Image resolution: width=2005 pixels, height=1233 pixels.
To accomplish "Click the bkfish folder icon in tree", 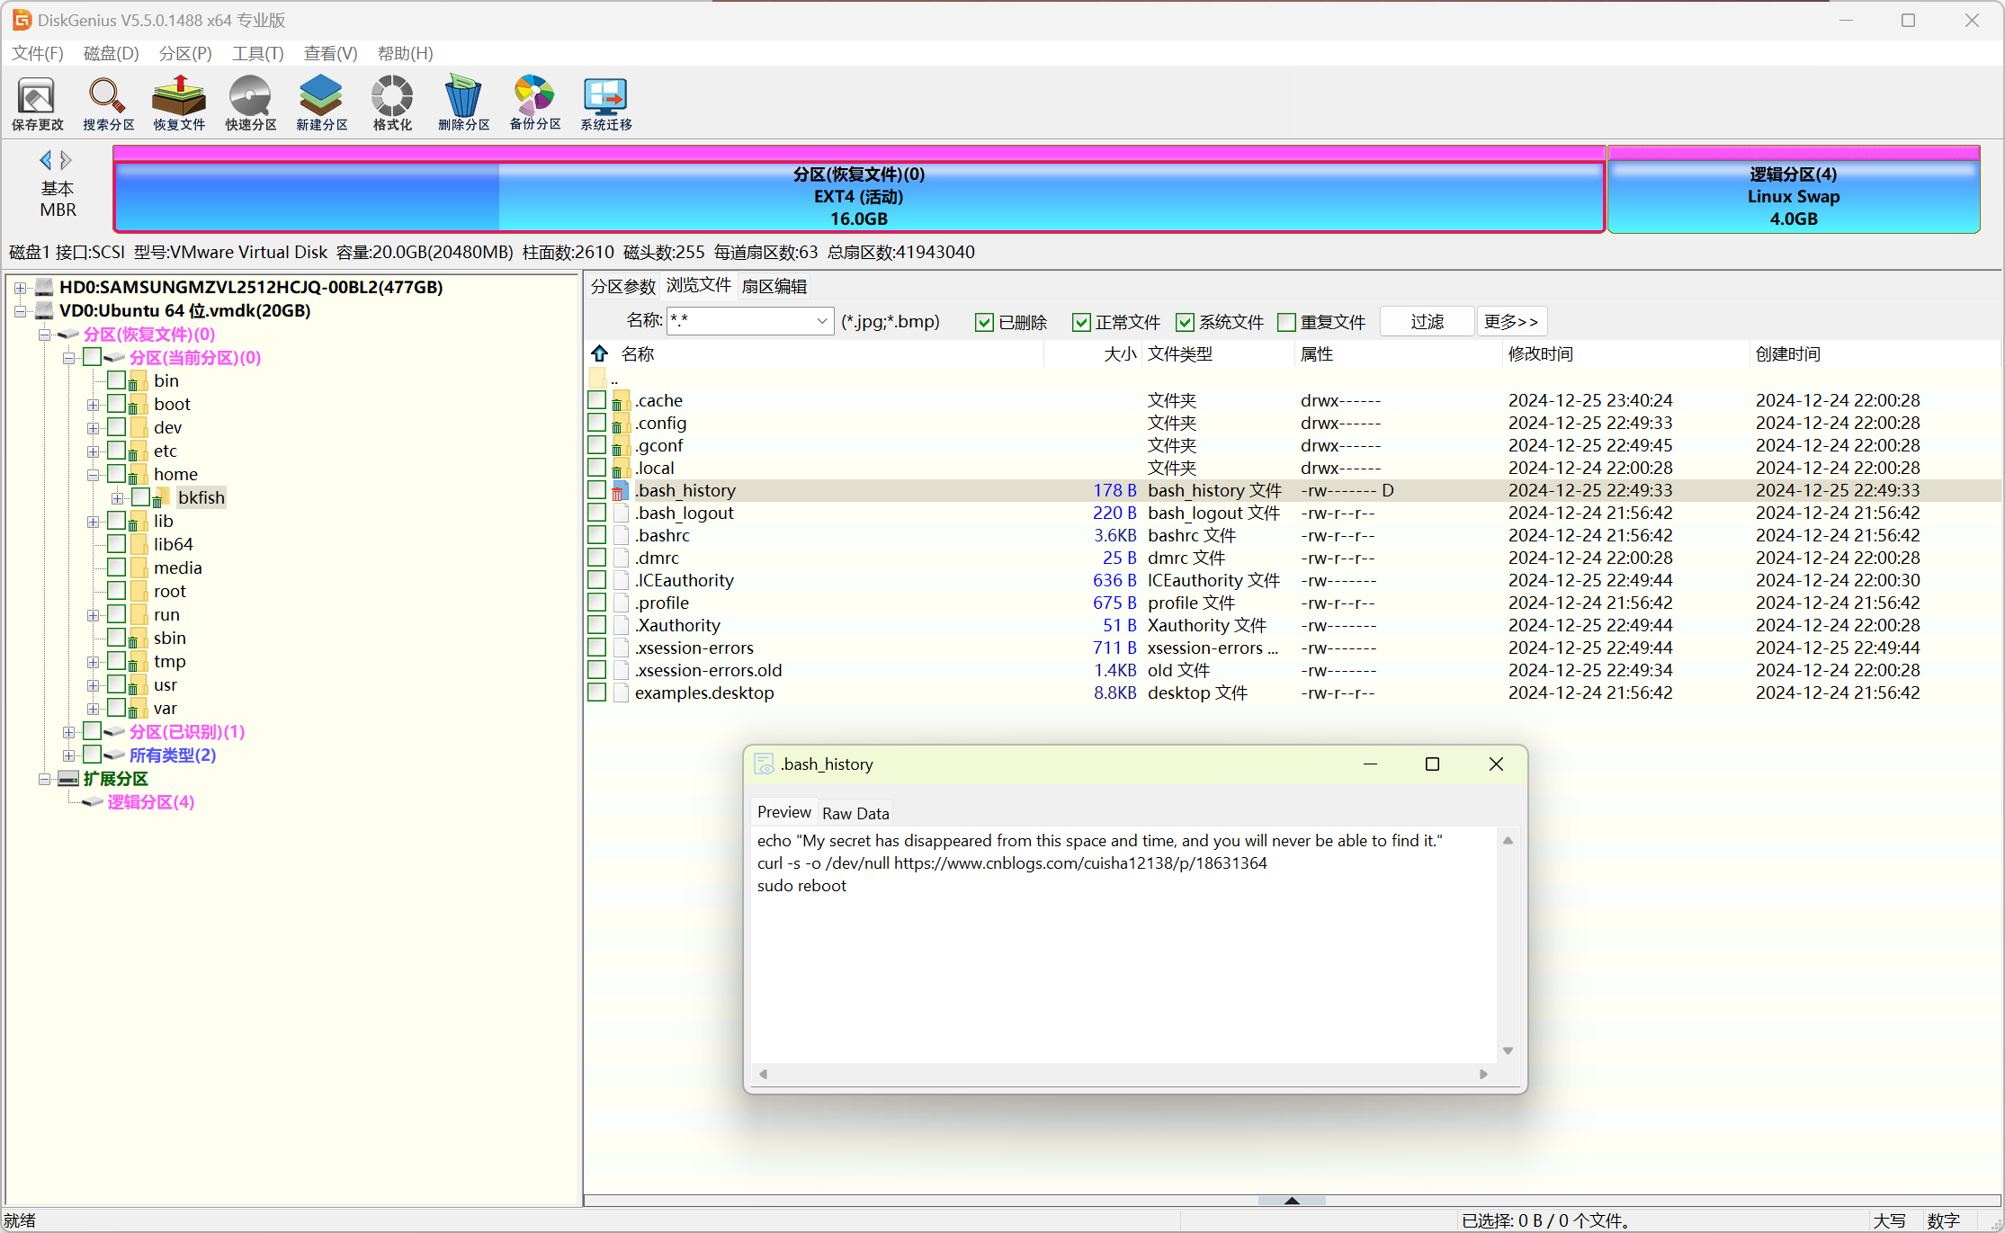I will (163, 497).
